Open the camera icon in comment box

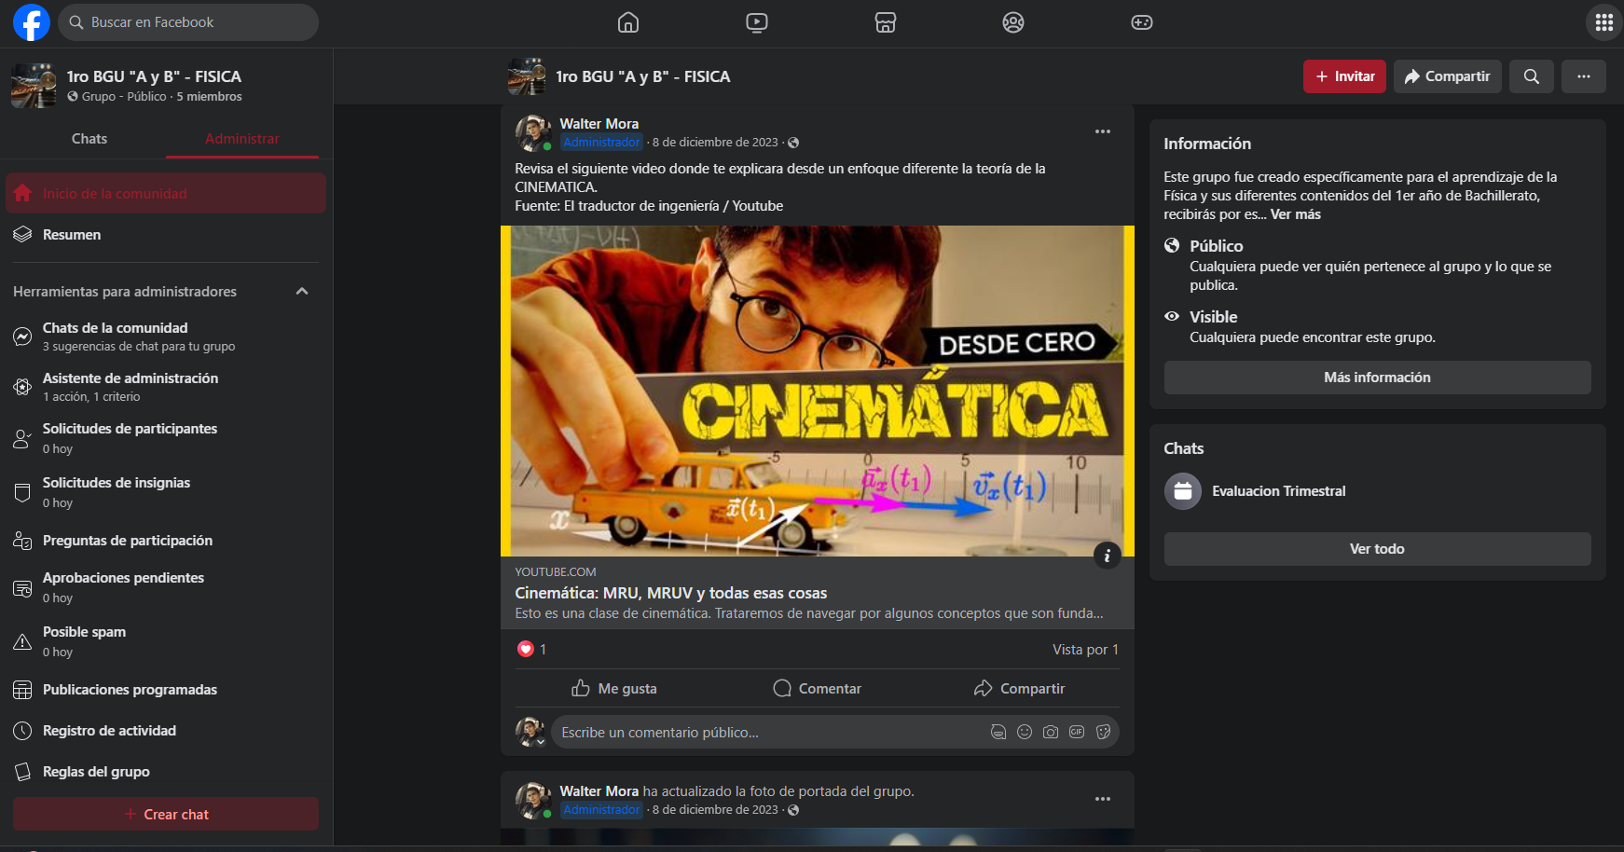(1051, 733)
